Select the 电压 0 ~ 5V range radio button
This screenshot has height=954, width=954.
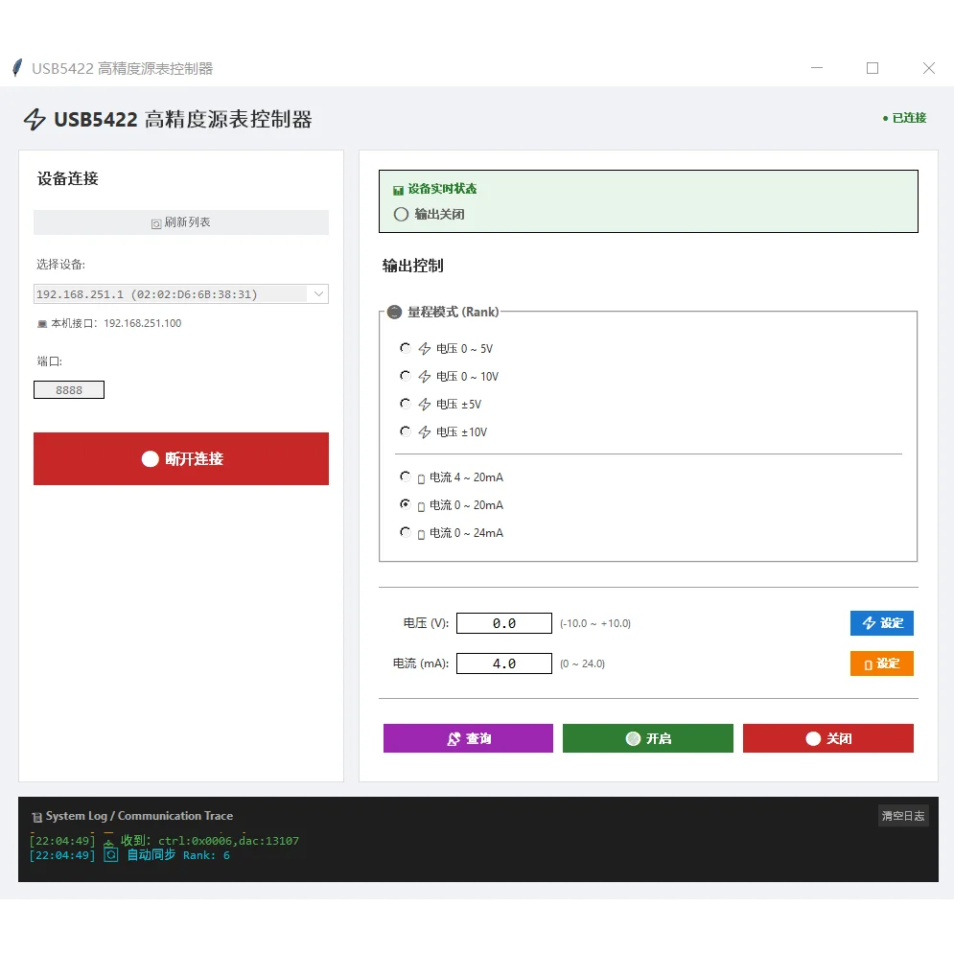406,348
